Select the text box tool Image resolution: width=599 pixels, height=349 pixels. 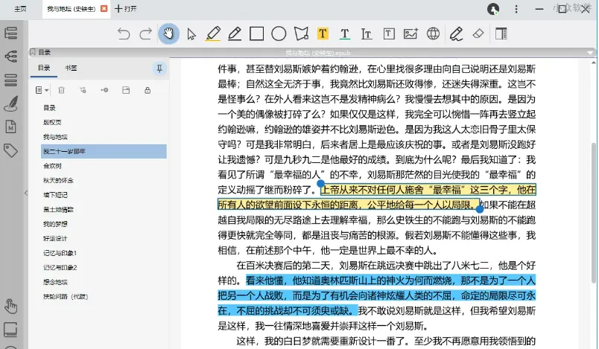coord(389,33)
